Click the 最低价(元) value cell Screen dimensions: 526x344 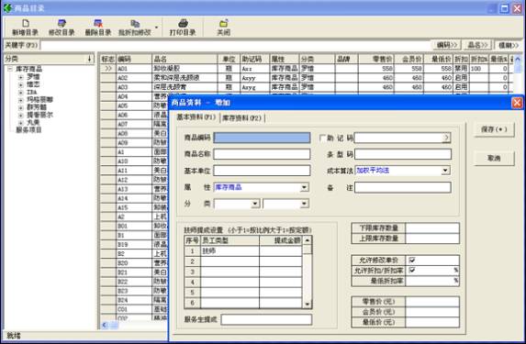432,322
